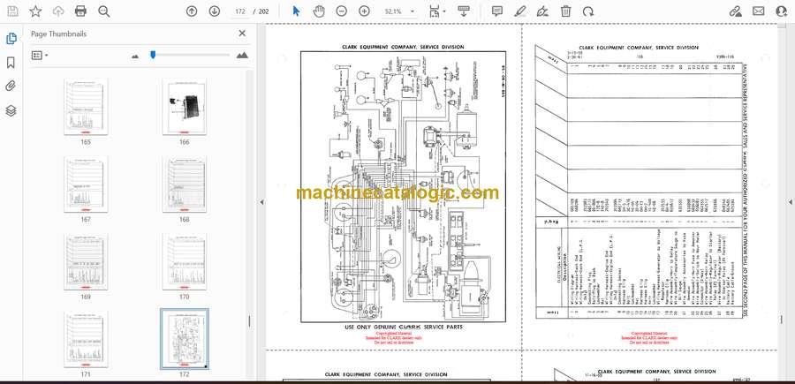Screen dimensions: 795x384
Task: Select page 168 thumbnail
Action: [x=184, y=184]
